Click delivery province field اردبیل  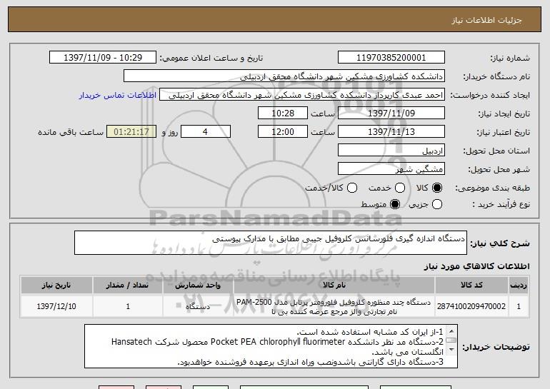[x=391, y=151]
